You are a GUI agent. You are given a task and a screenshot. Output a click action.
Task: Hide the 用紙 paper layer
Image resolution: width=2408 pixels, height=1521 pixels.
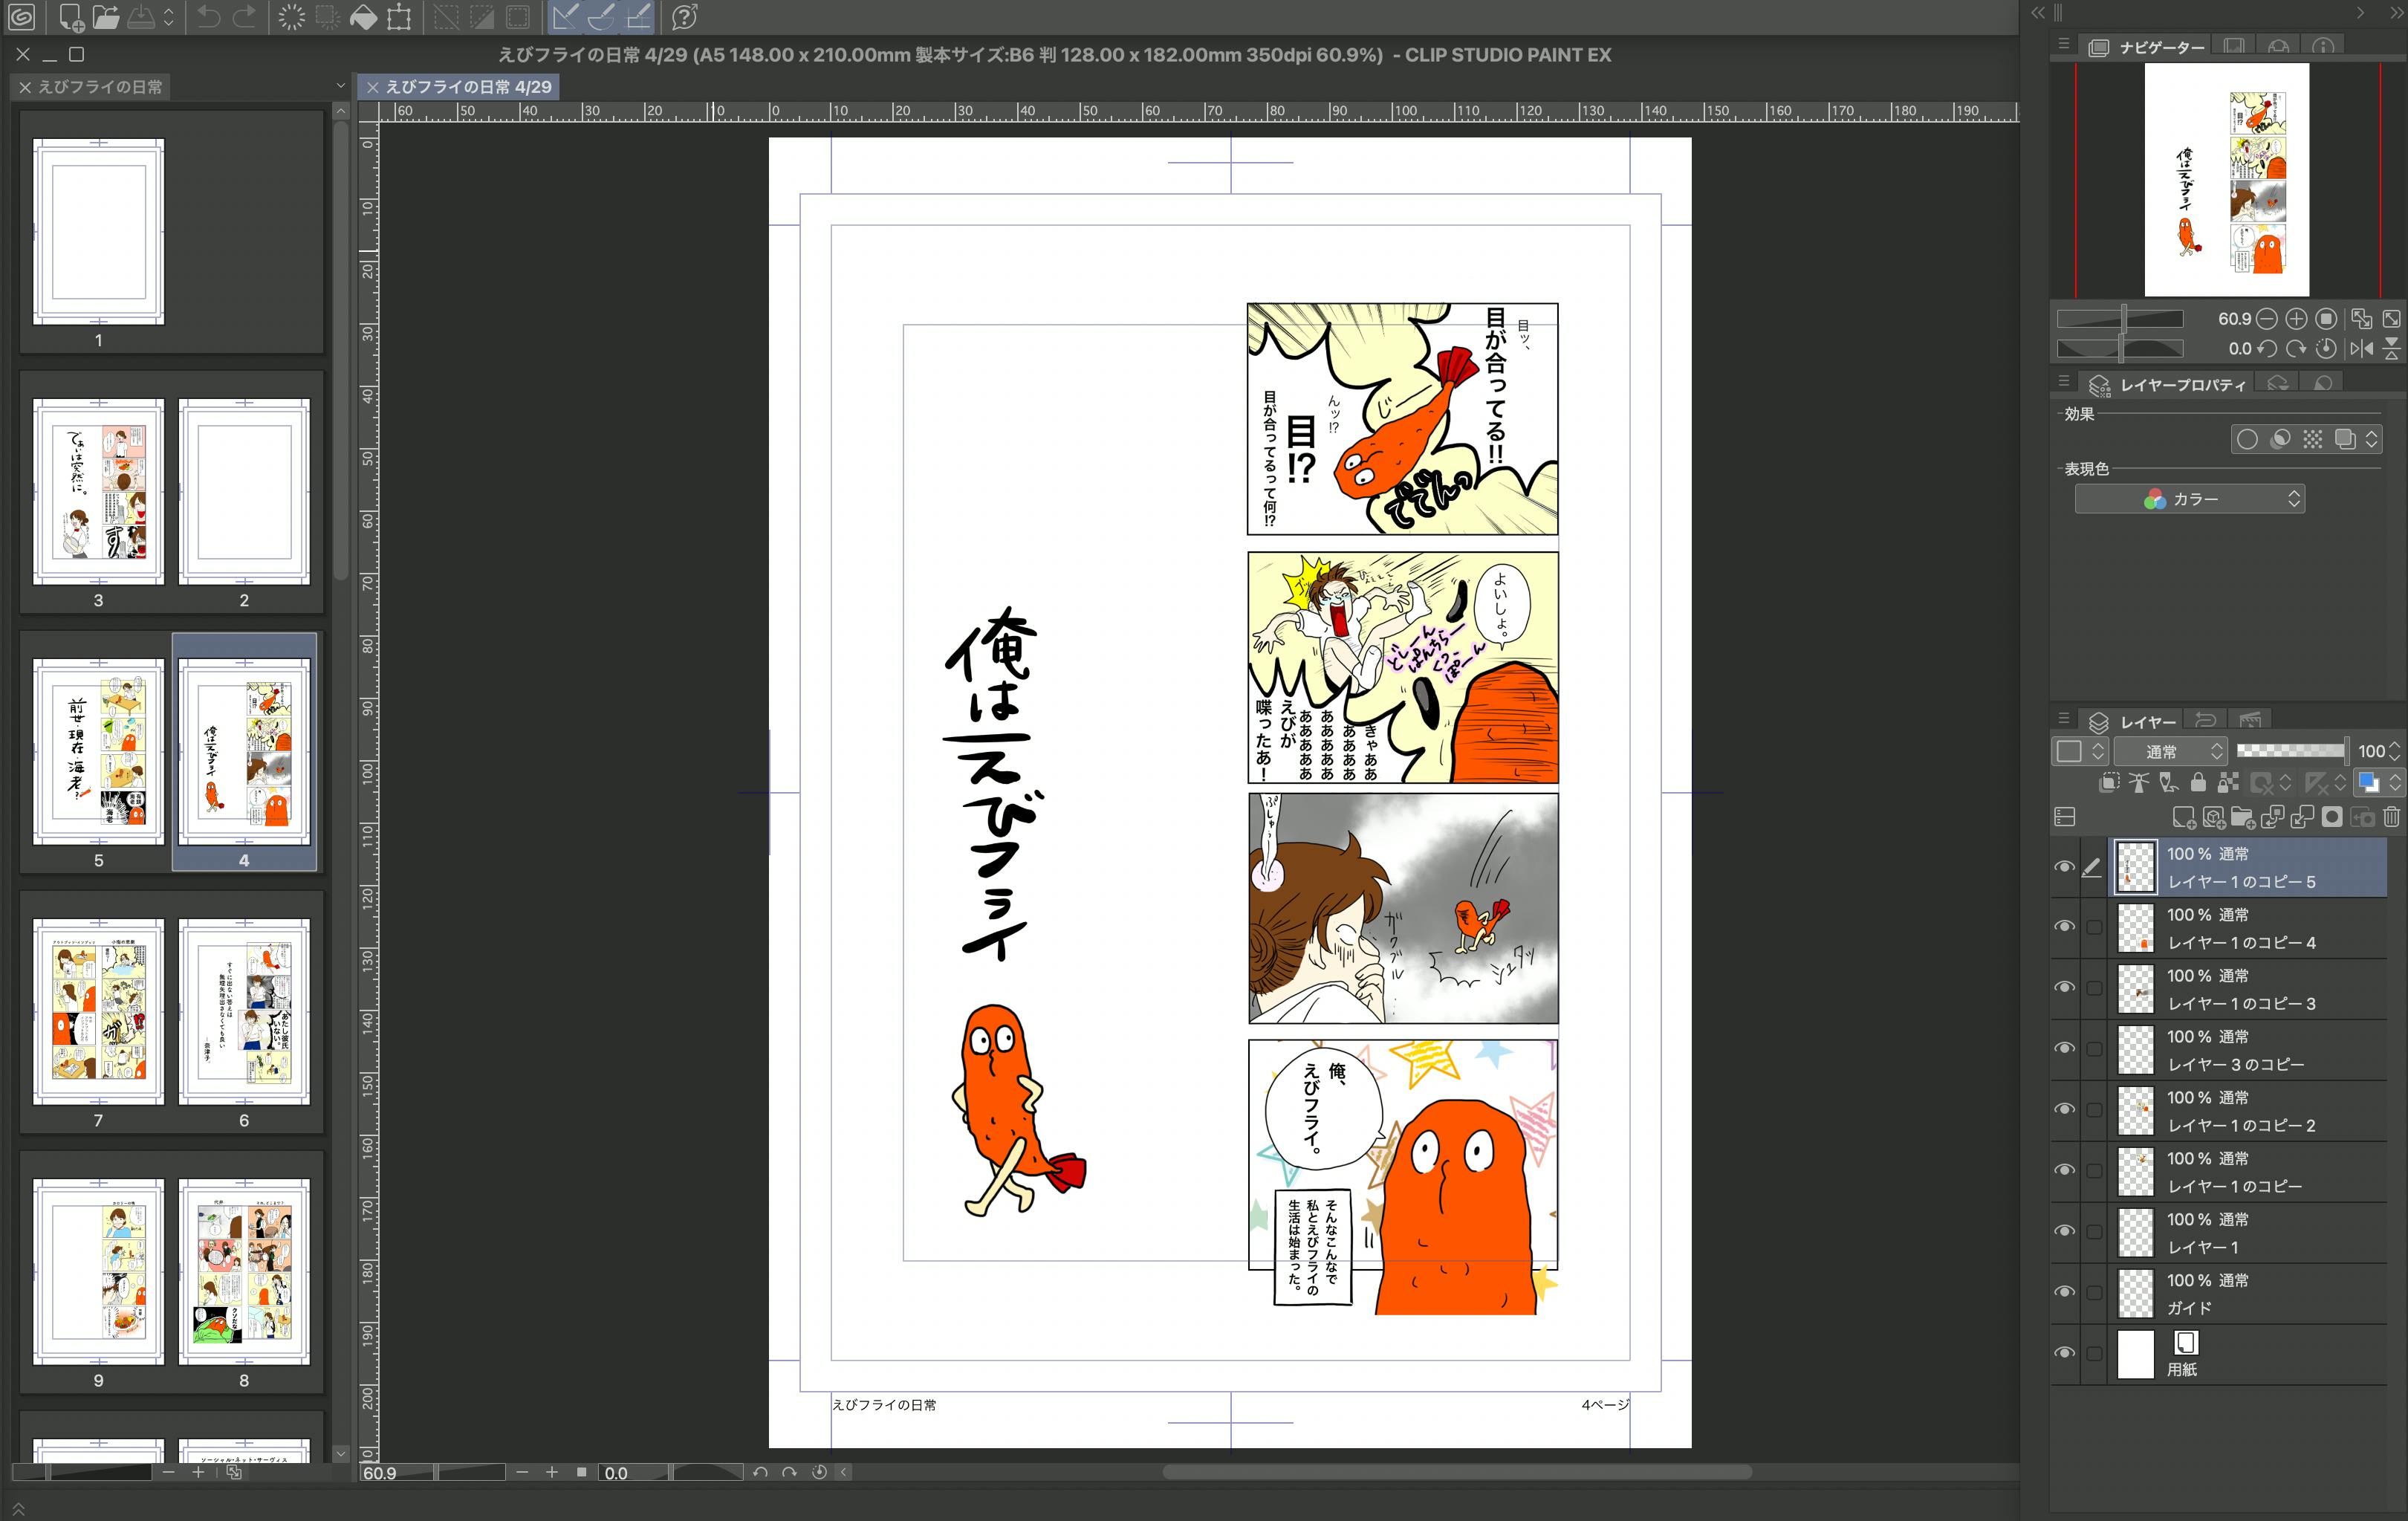[2064, 1353]
